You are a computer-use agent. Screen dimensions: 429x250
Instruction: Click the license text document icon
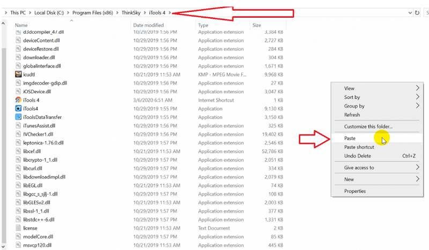point(18,228)
